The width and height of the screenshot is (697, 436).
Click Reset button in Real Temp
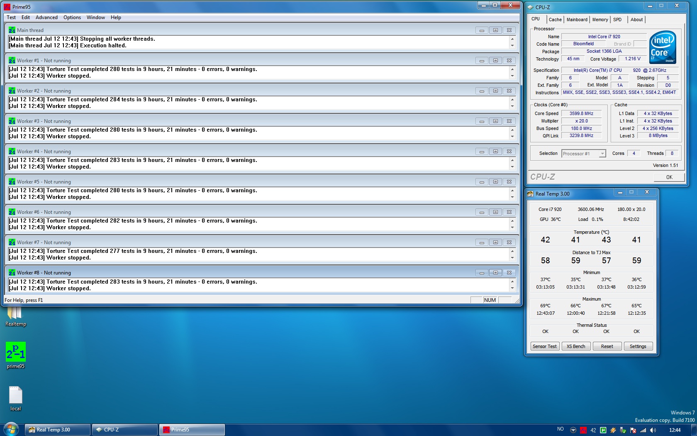pyautogui.click(x=607, y=346)
